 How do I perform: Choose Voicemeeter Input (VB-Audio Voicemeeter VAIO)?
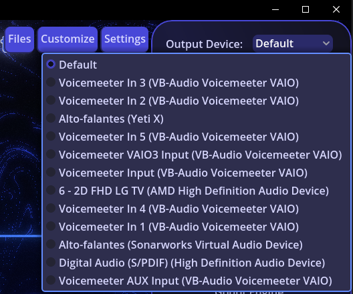point(197,173)
